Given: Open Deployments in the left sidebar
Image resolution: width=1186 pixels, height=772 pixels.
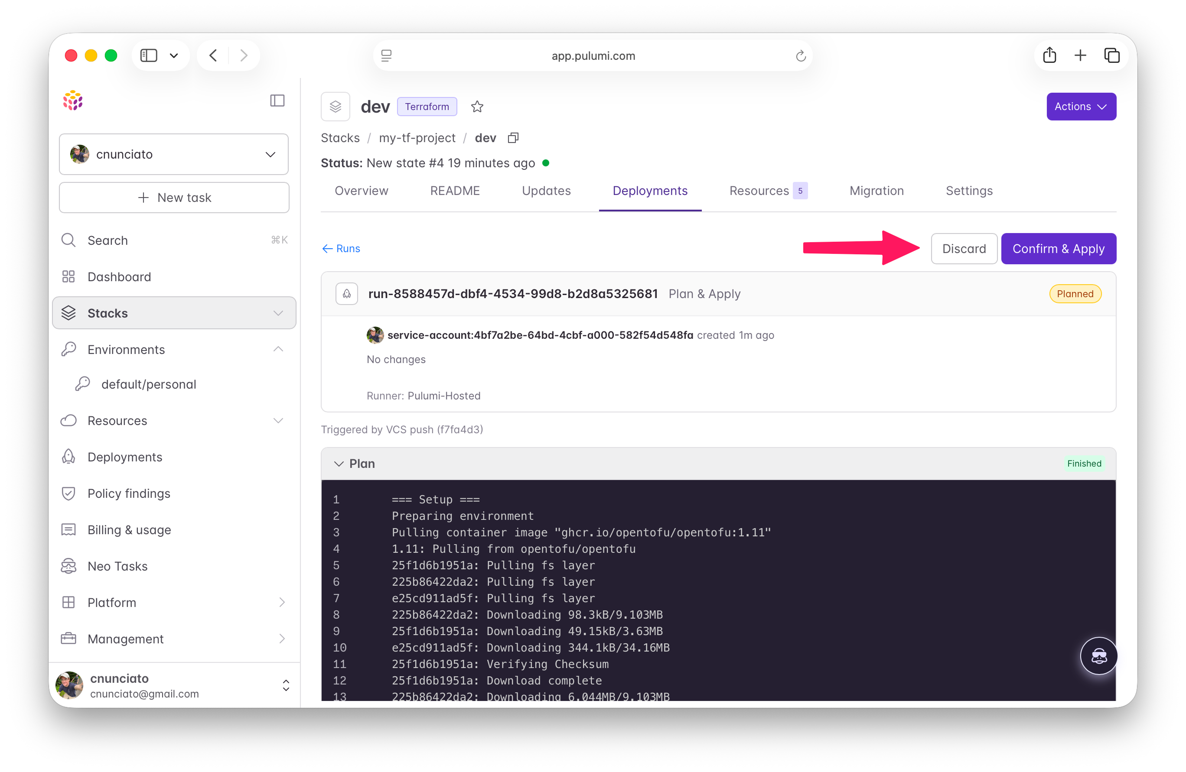Looking at the screenshot, I should coord(174,457).
